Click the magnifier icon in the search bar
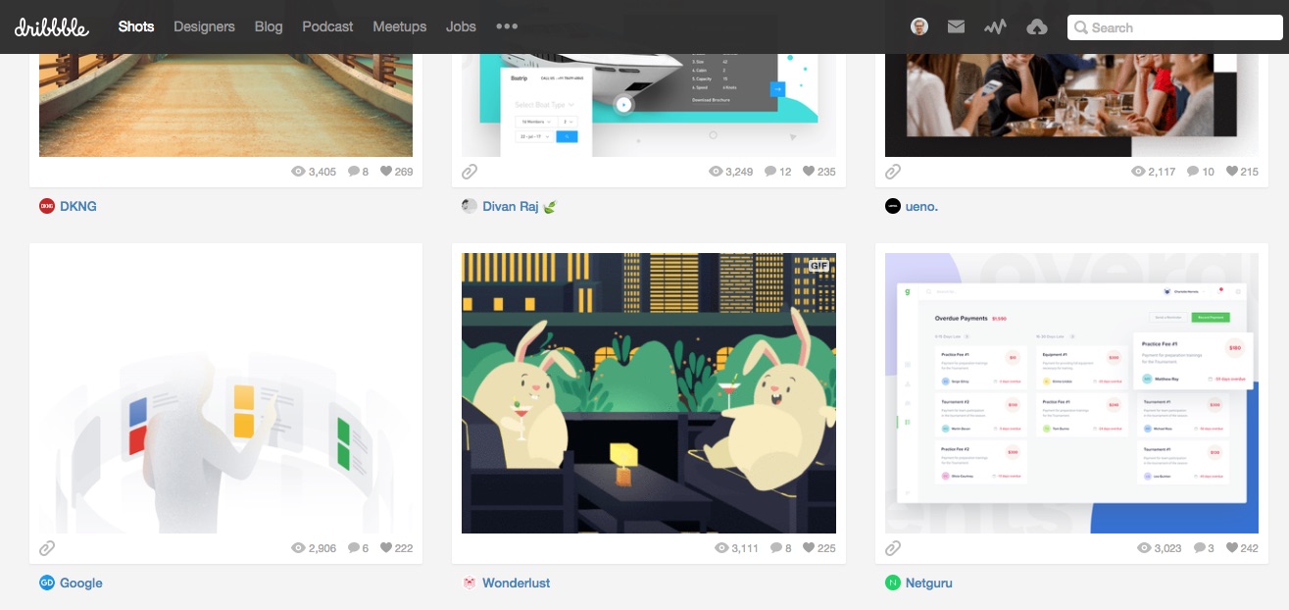Image resolution: width=1289 pixels, height=610 pixels. [1080, 27]
